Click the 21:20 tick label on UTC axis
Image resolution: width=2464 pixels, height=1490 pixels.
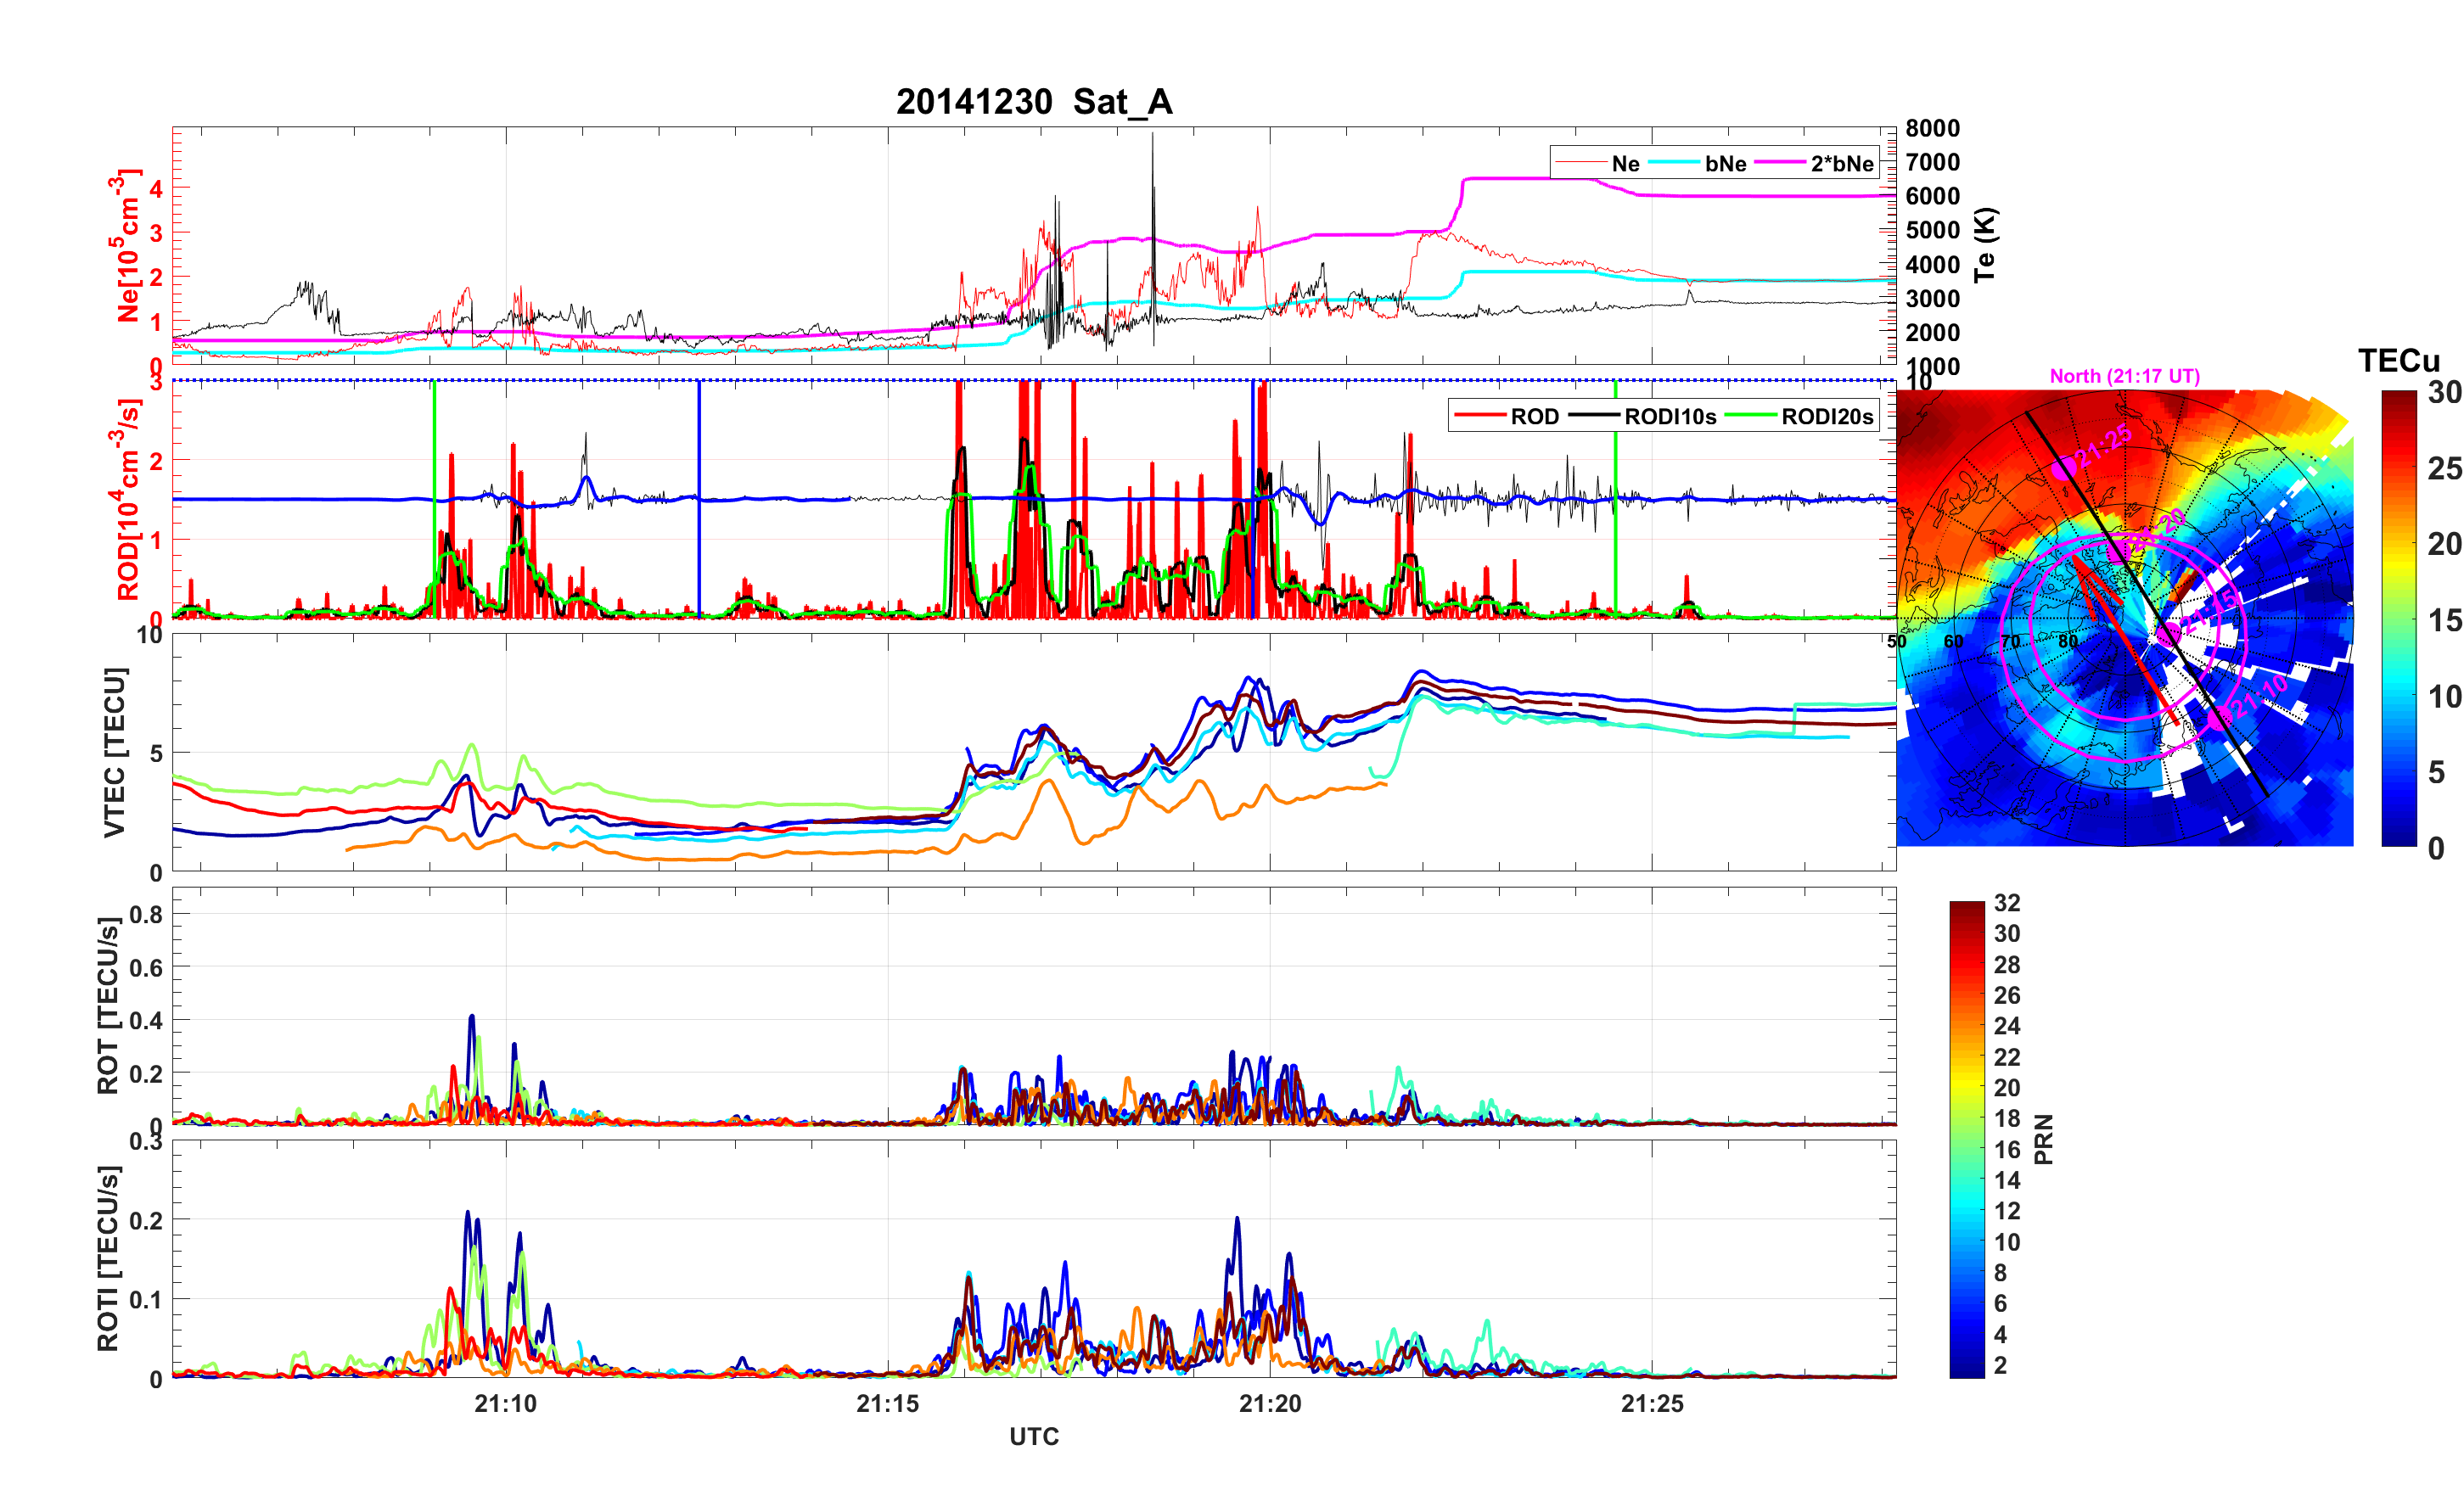pos(1269,1404)
